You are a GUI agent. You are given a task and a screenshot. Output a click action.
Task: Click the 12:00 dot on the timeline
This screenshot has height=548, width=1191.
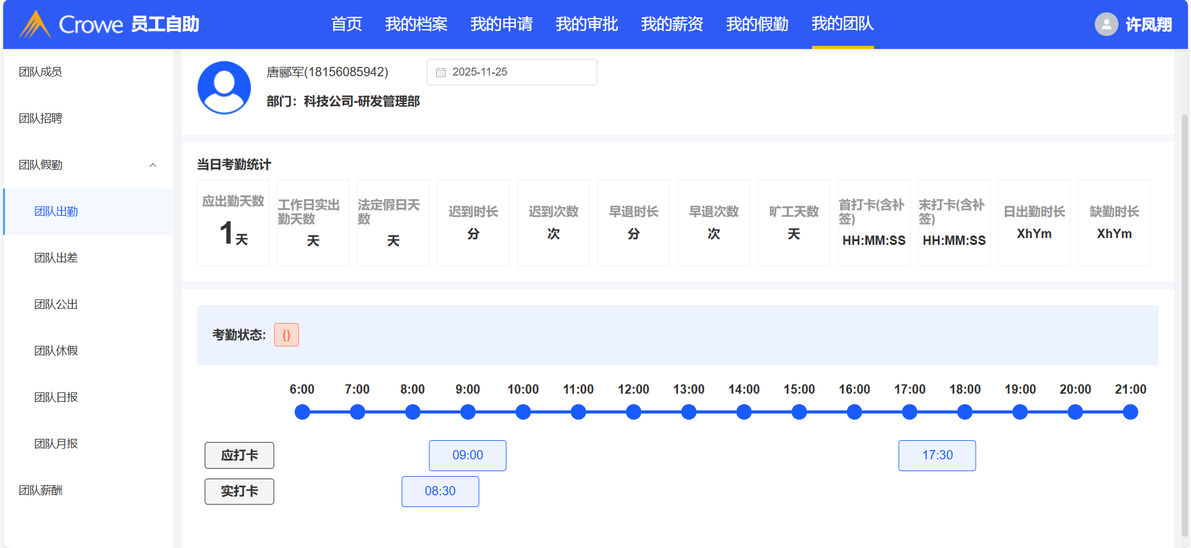(633, 412)
